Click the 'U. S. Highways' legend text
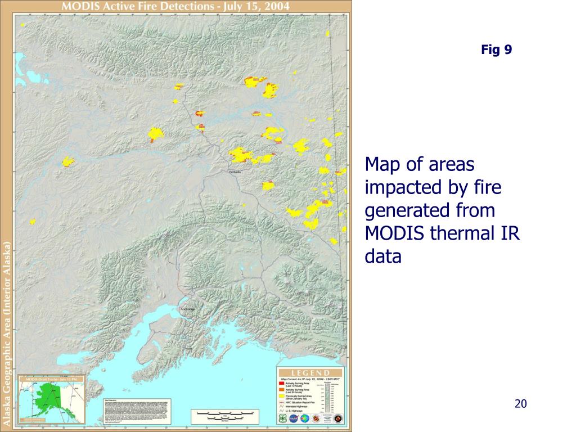 pyautogui.click(x=294, y=411)
